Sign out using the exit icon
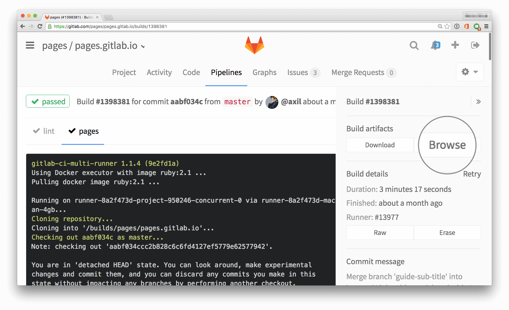509x310 pixels. pyautogui.click(x=475, y=45)
